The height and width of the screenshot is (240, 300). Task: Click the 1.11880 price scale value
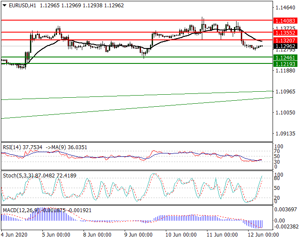point(285,71)
